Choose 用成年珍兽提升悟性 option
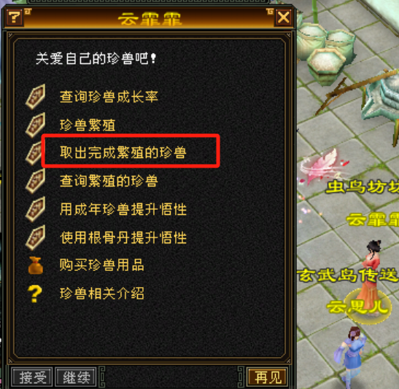The height and width of the screenshot is (389, 399). [123, 209]
